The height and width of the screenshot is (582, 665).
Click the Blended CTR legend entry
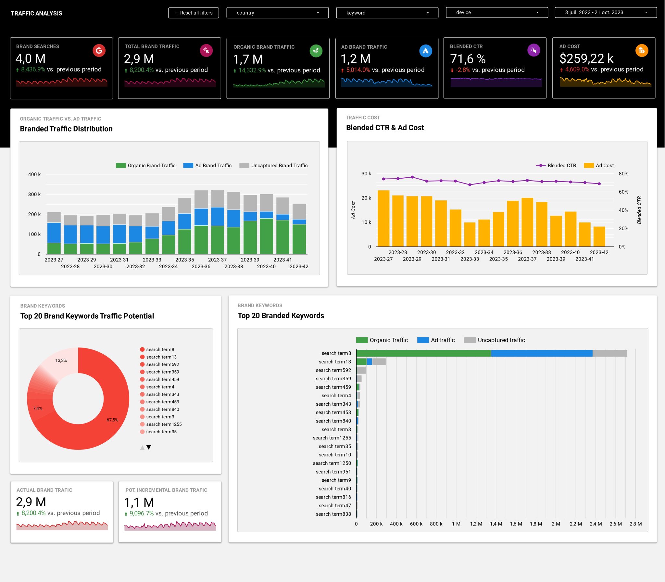[561, 166]
